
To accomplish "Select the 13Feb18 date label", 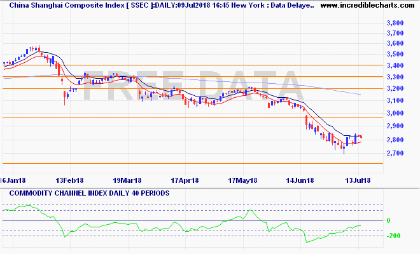I will point(69,180).
